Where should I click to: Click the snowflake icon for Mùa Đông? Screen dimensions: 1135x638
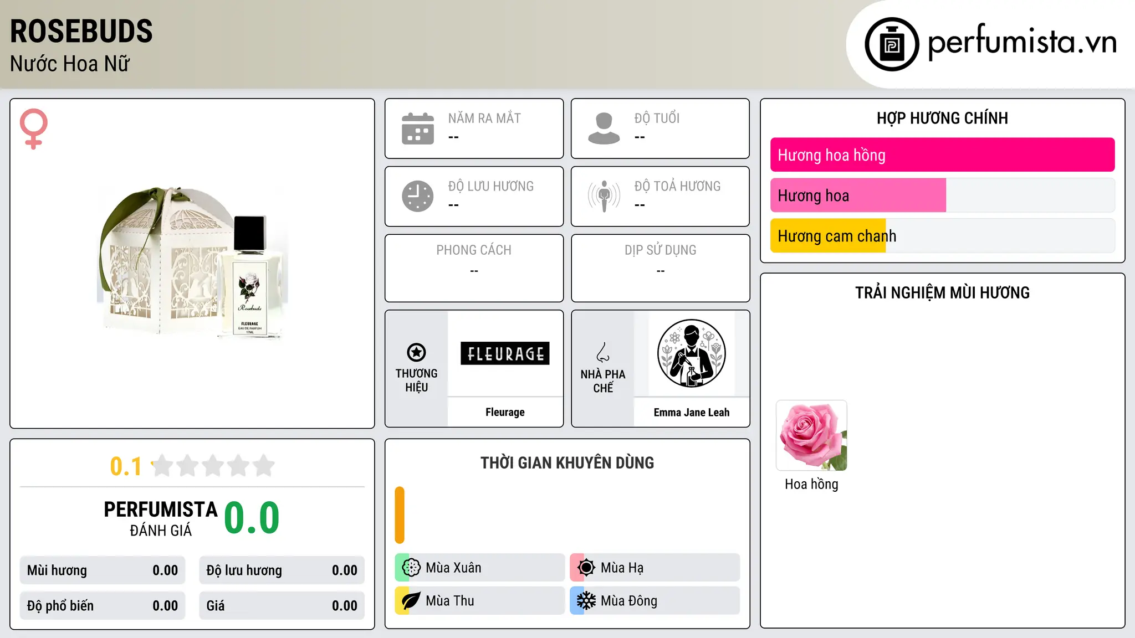pyautogui.click(x=586, y=601)
